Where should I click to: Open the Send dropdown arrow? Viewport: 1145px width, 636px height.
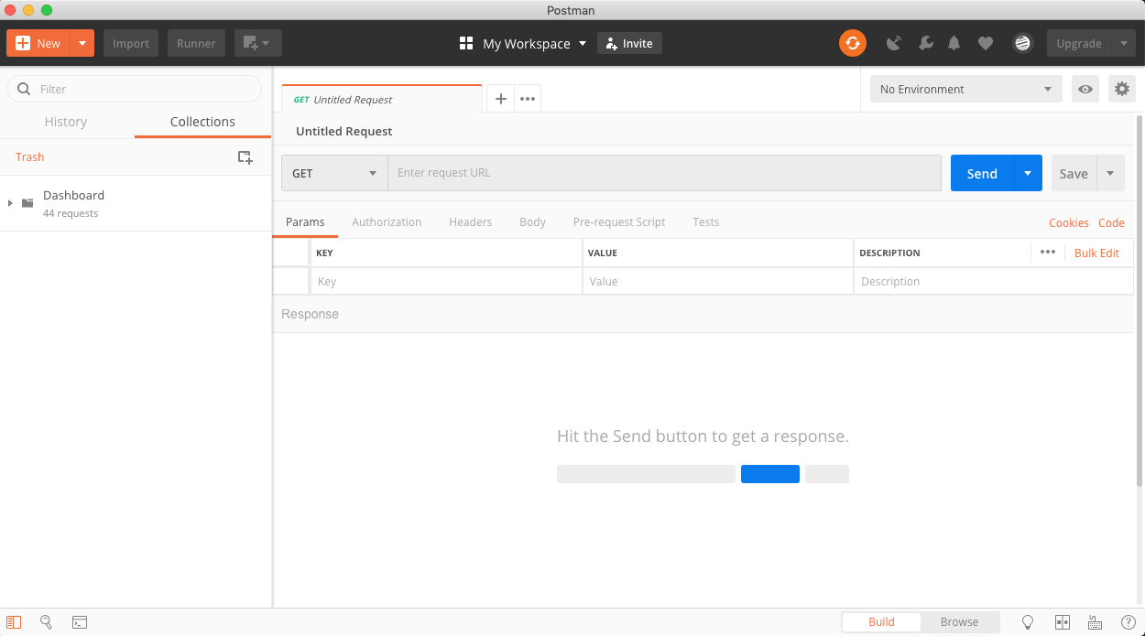point(1028,173)
